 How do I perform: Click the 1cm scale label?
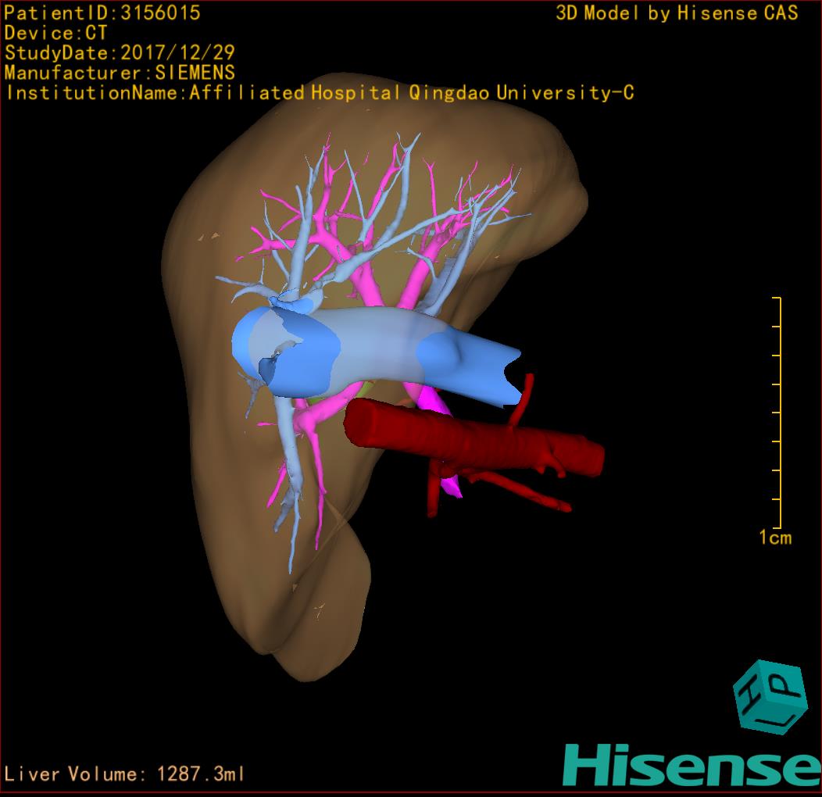(775, 538)
